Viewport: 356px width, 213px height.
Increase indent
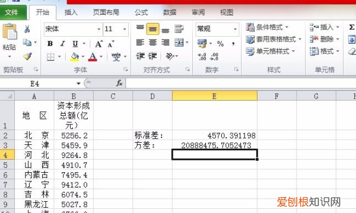tap(152, 56)
